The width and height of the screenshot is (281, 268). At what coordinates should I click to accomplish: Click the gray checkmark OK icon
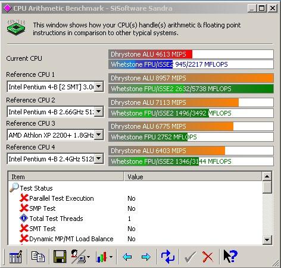pyautogui.click(x=191, y=257)
